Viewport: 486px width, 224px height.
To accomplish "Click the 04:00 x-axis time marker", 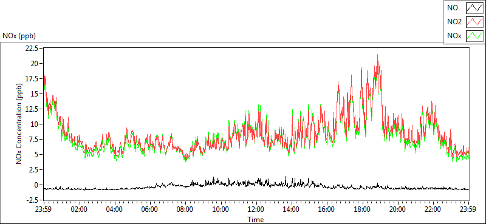I will pyautogui.click(x=115, y=209).
